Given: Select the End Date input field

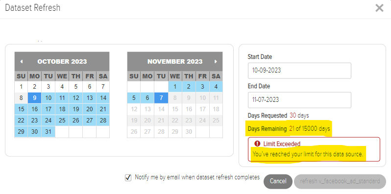Looking at the screenshot, I should coord(299,100).
